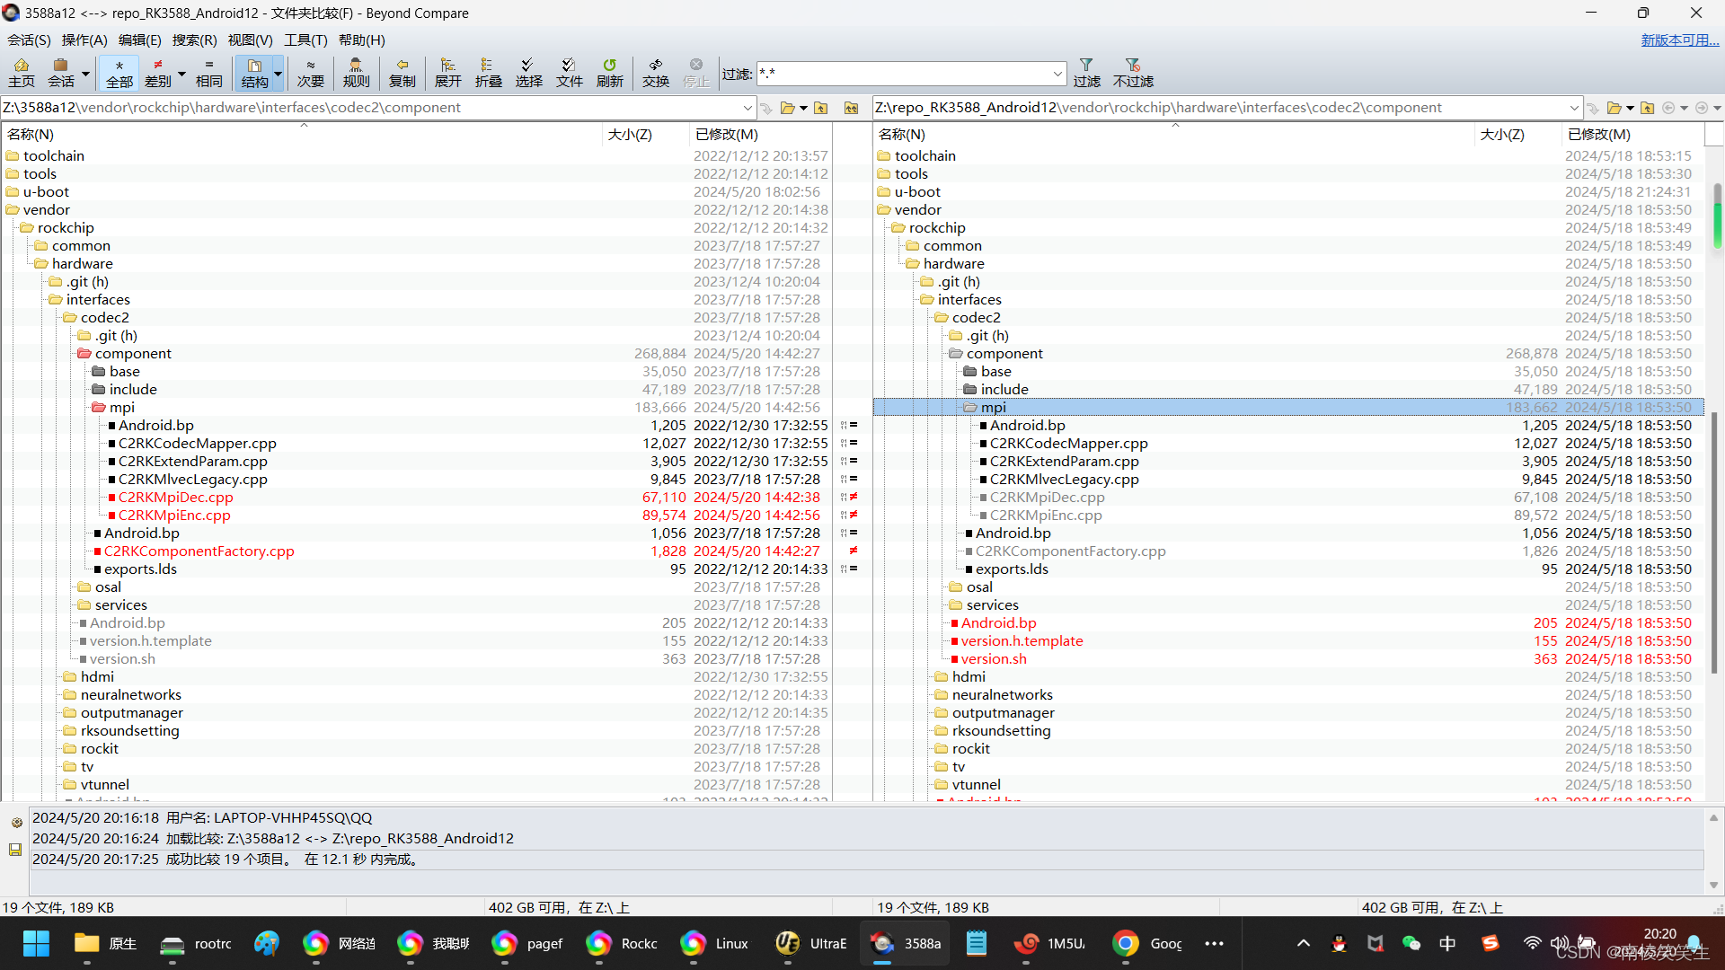The image size is (1725, 970).
Task: Click the 规则 rules icon
Action: [356, 72]
